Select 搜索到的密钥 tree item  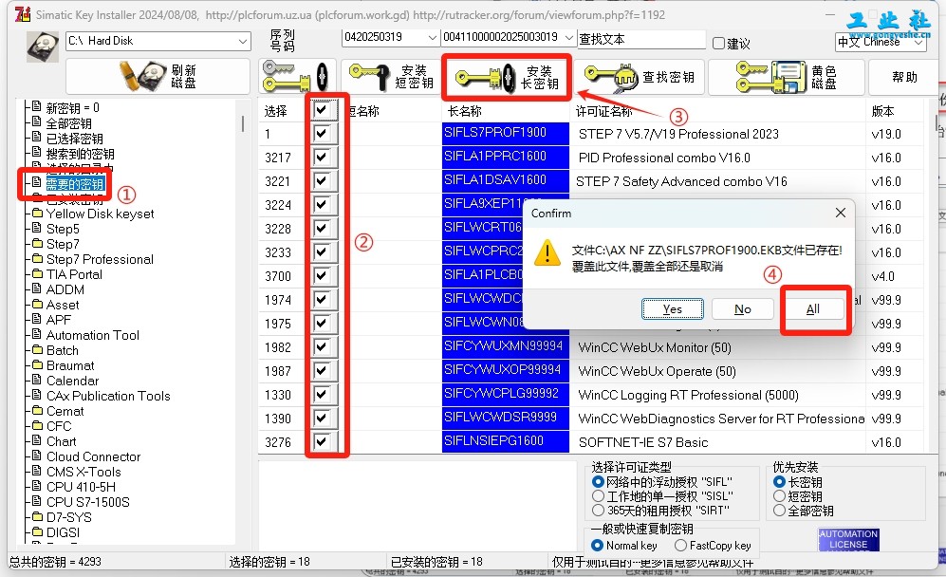pyautogui.click(x=80, y=154)
